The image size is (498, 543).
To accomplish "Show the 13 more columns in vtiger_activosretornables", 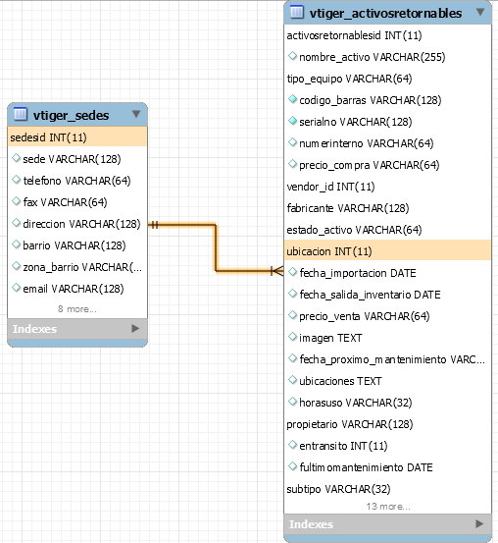I will click(388, 507).
